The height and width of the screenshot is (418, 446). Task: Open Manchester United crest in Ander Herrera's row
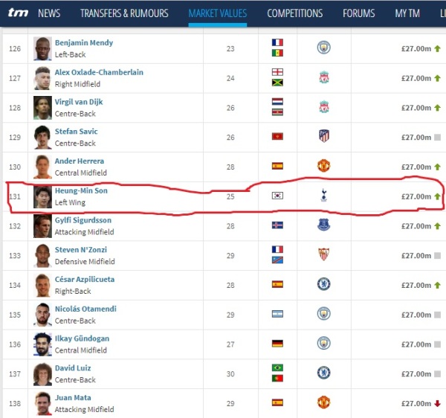point(323,166)
